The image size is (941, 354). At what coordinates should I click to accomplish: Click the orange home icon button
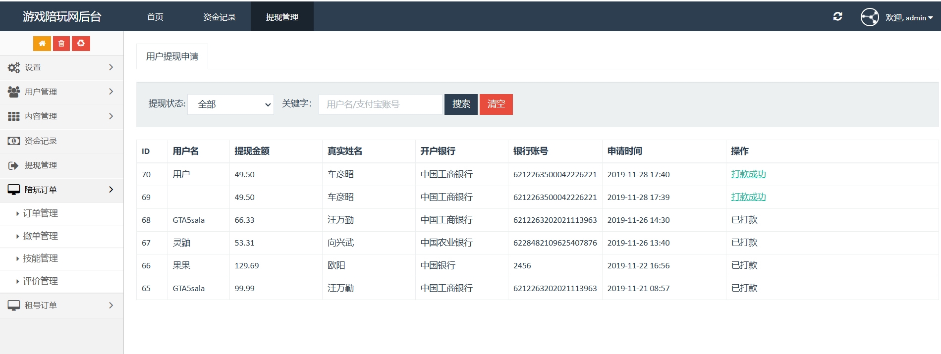coord(42,44)
